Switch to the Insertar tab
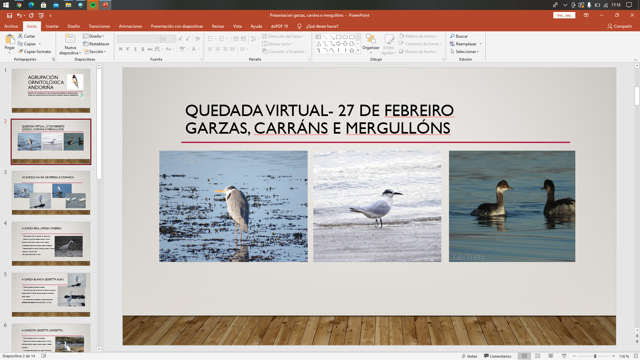This screenshot has width=640, height=360. (52, 26)
